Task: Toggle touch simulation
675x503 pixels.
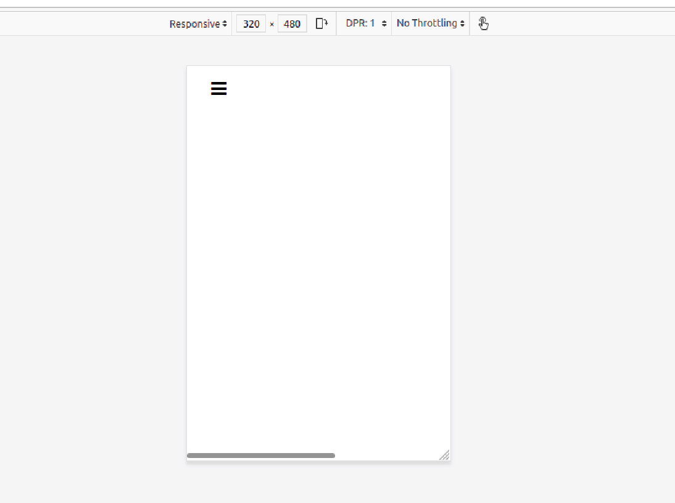Action: [484, 23]
